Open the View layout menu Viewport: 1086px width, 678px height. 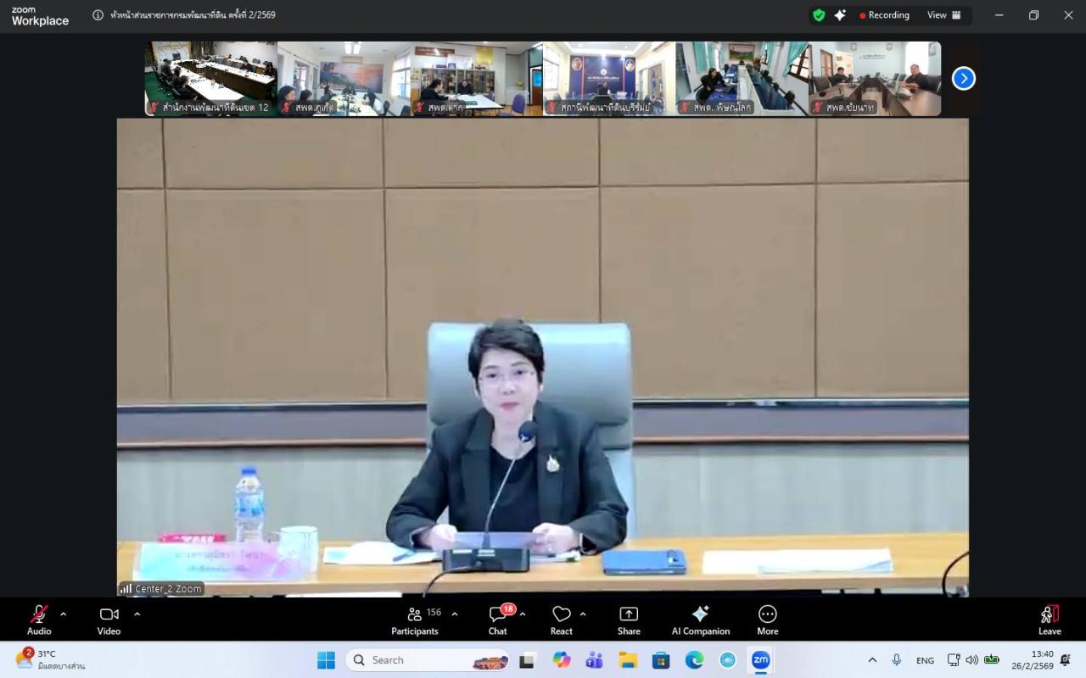pos(943,15)
